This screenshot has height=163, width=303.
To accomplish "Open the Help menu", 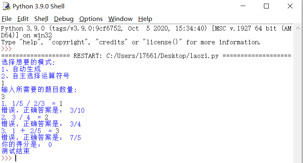I will point(145,19).
